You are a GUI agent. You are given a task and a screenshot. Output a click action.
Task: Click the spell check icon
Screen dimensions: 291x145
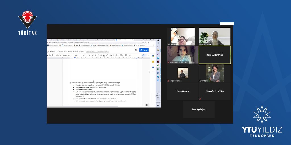click(50, 55)
